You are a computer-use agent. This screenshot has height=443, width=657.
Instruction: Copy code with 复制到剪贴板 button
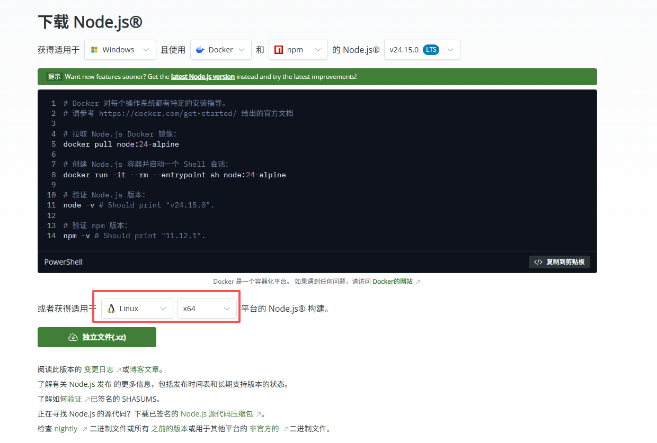click(x=560, y=262)
